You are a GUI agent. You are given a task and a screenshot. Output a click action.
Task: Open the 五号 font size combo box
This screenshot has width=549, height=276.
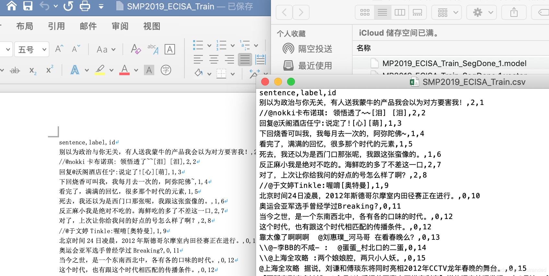click(x=32, y=49)
